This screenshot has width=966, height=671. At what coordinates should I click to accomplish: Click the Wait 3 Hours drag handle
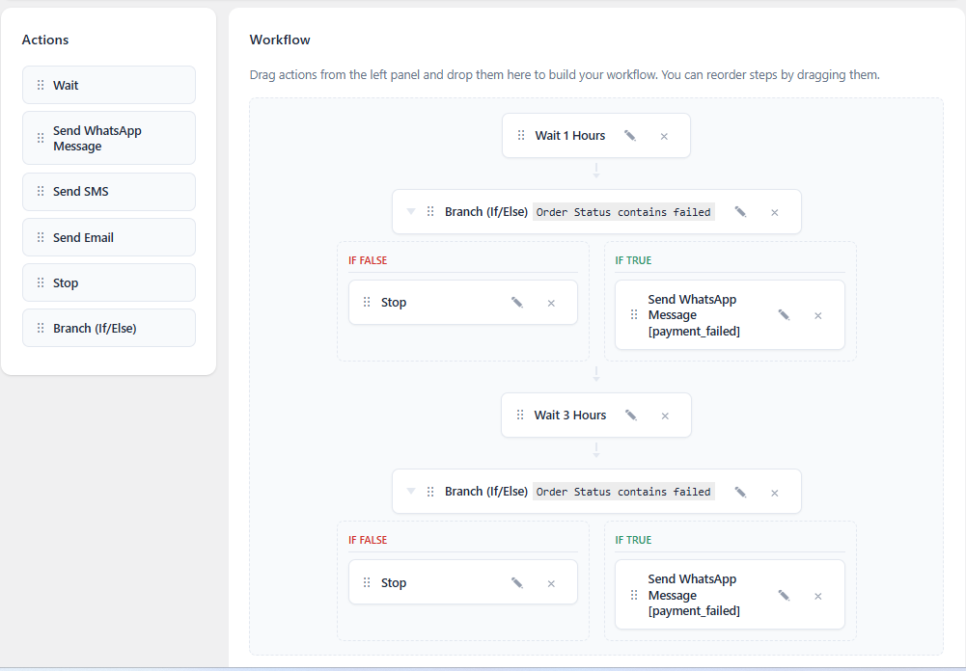tap(520, 415)
